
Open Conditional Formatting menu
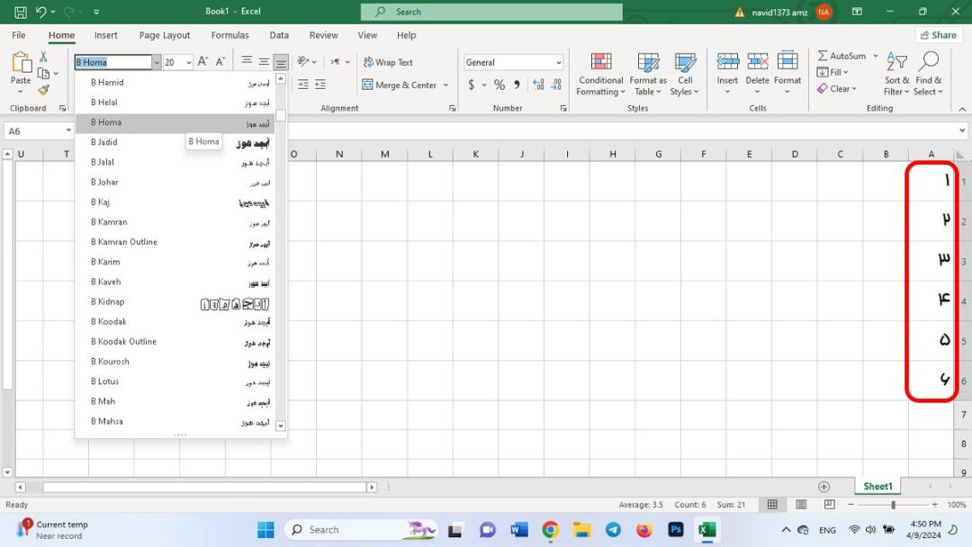(x=600, y=75)
